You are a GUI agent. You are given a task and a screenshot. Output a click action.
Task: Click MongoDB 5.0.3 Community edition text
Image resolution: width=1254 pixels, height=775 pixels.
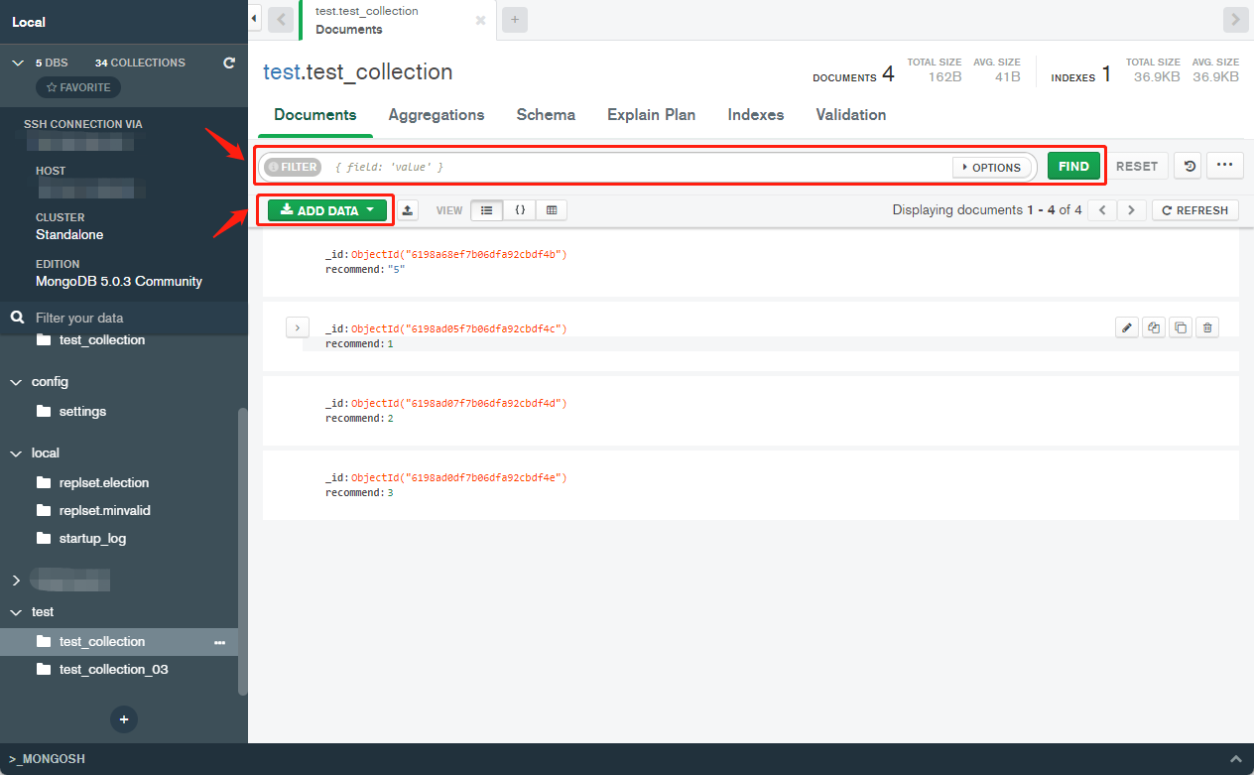click(119, 281)
